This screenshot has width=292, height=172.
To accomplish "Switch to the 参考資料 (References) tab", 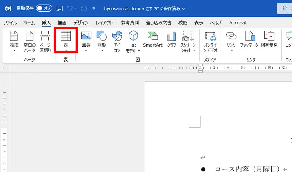I will point(130,23).
